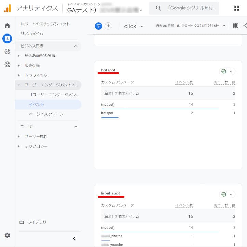Expand the トラフィック tree item
The width and height of the screenshot is (247, 247).
click(19, 75)
